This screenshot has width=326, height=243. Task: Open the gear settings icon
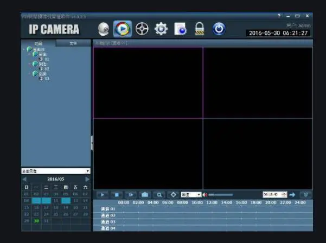(161, 29)
